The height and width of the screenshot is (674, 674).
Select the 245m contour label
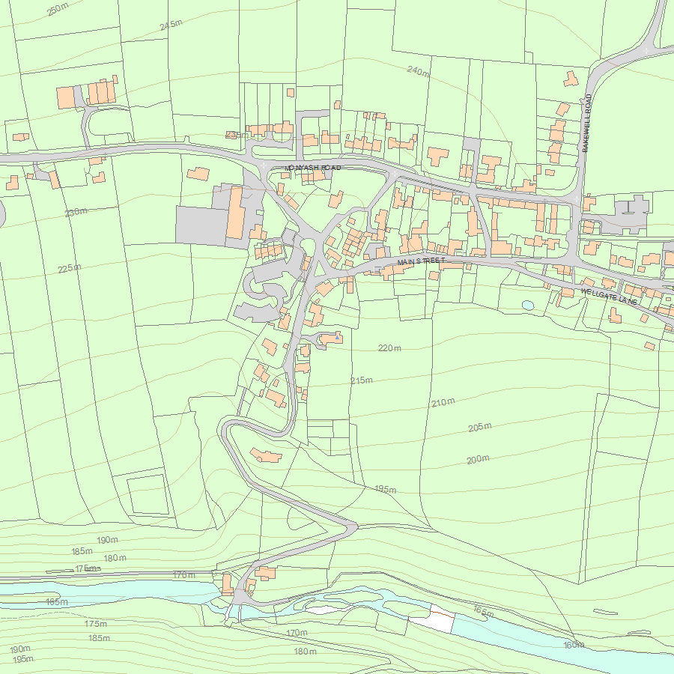(171, 25)
